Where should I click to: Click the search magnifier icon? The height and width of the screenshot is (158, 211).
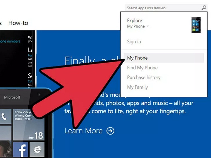(x=204, y=8)
